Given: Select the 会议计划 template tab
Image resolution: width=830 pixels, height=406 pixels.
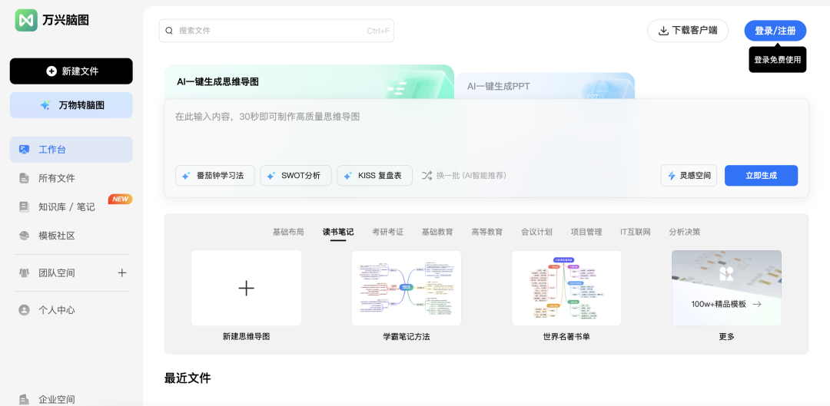Looking at the screenshot, I should pos(536,232).
